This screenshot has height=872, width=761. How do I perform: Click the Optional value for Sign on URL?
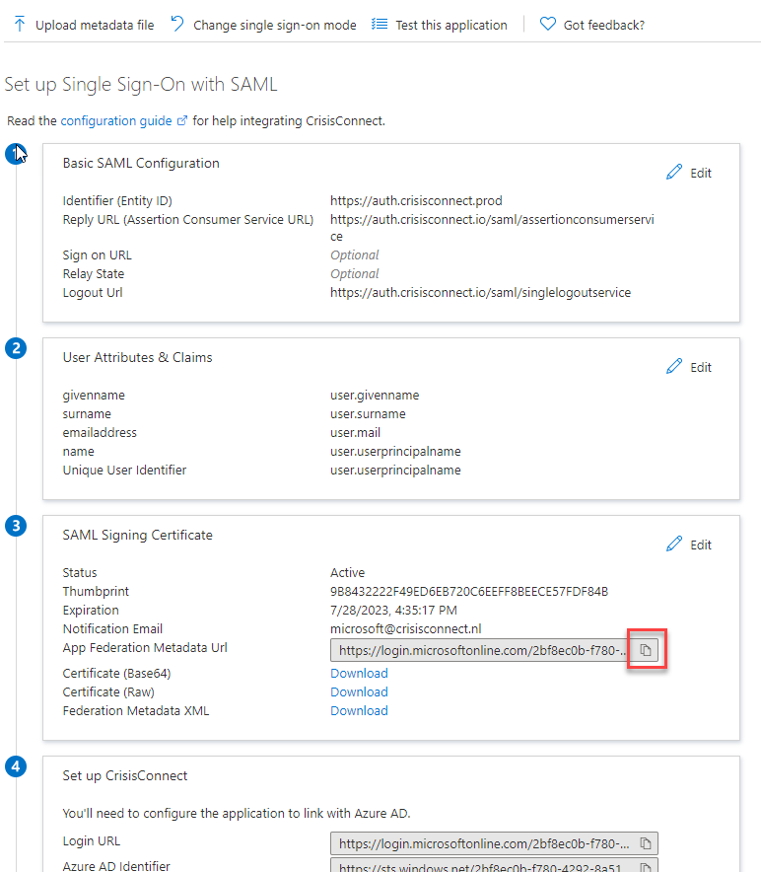coord(354,254)
